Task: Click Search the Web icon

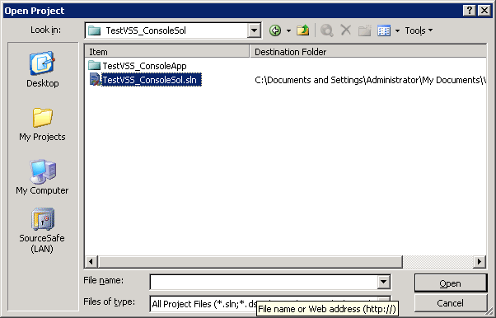Action: (x=327, y=30)
